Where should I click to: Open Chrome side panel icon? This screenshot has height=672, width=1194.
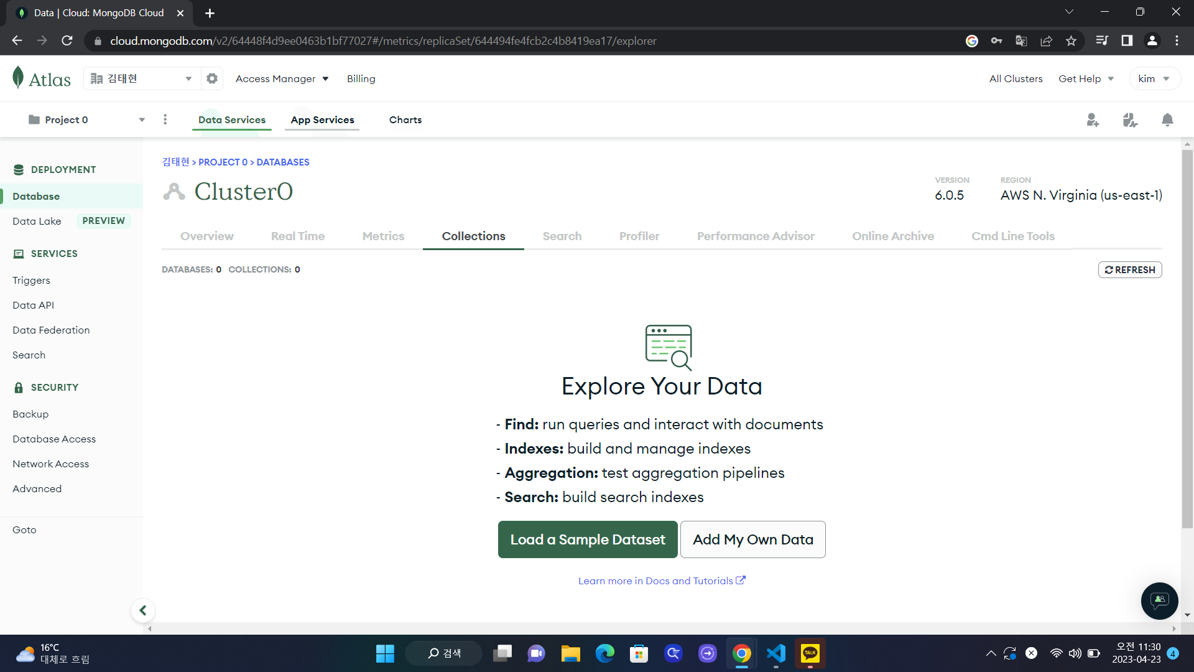[x=1127, y=40]
